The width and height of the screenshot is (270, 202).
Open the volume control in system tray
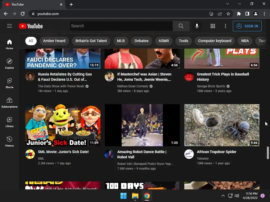pos(237,196)
